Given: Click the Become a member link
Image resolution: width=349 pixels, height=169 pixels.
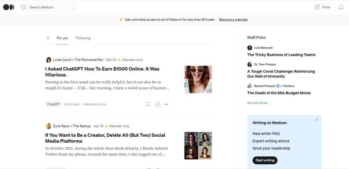Looking at the screenshot, I should [233, 20].
